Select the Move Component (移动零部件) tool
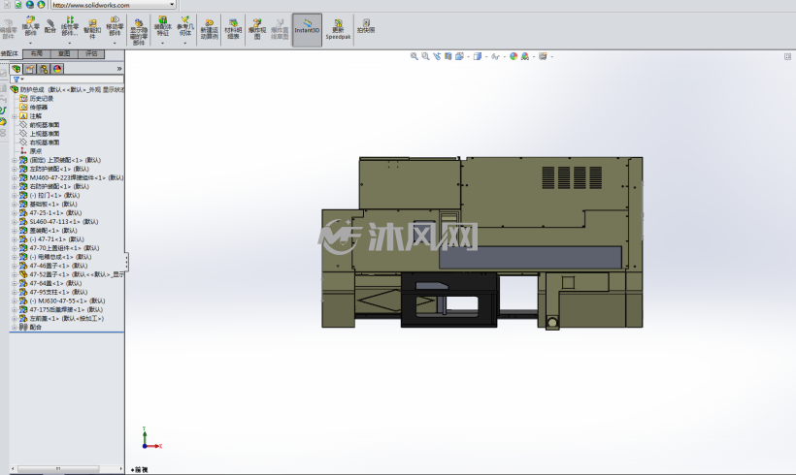 pyautogui.click(x=115, y=27)
